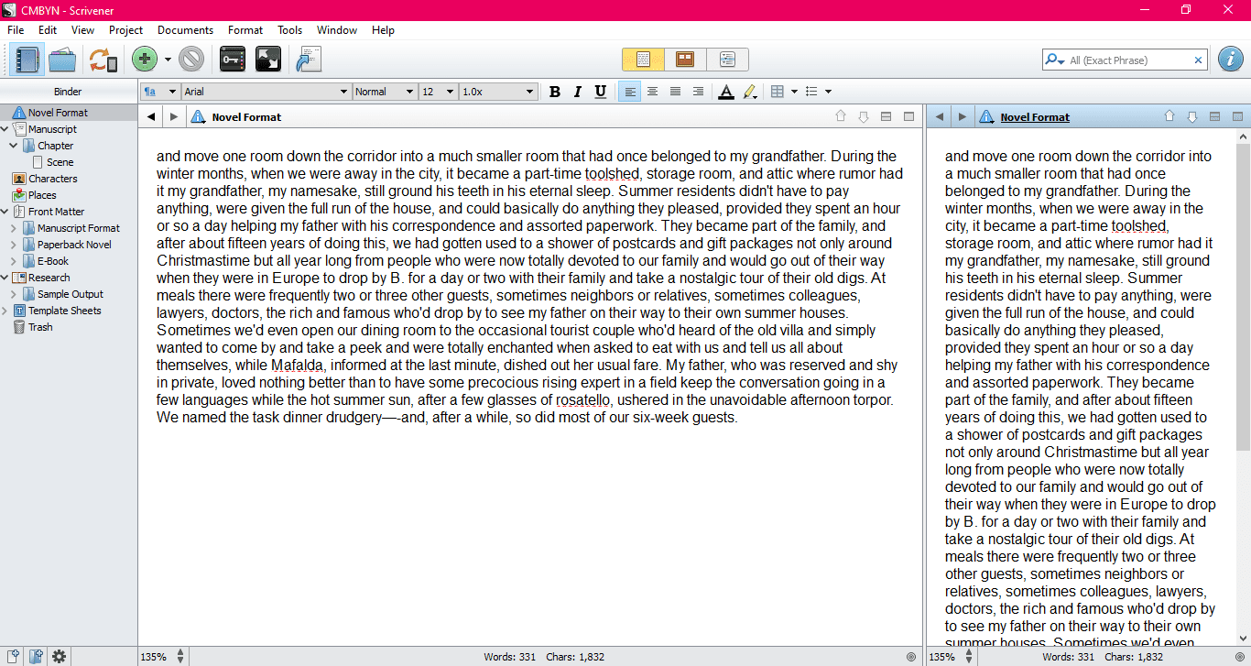Select Characters in the Binder
The height and width of the screenshot is (666, 1251).
(53, 179)
